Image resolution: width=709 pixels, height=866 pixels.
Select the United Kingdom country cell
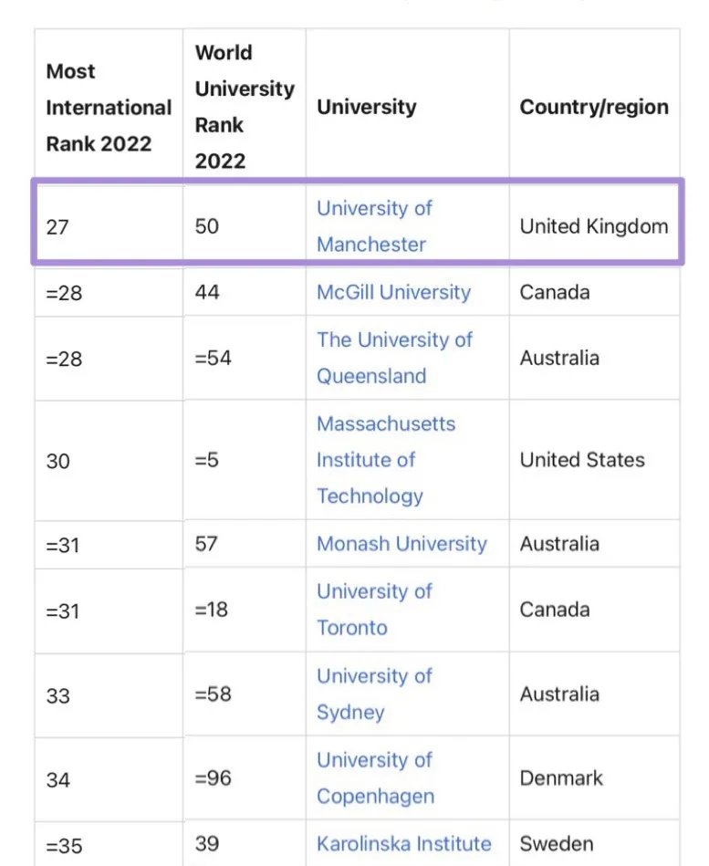[594, 226]
